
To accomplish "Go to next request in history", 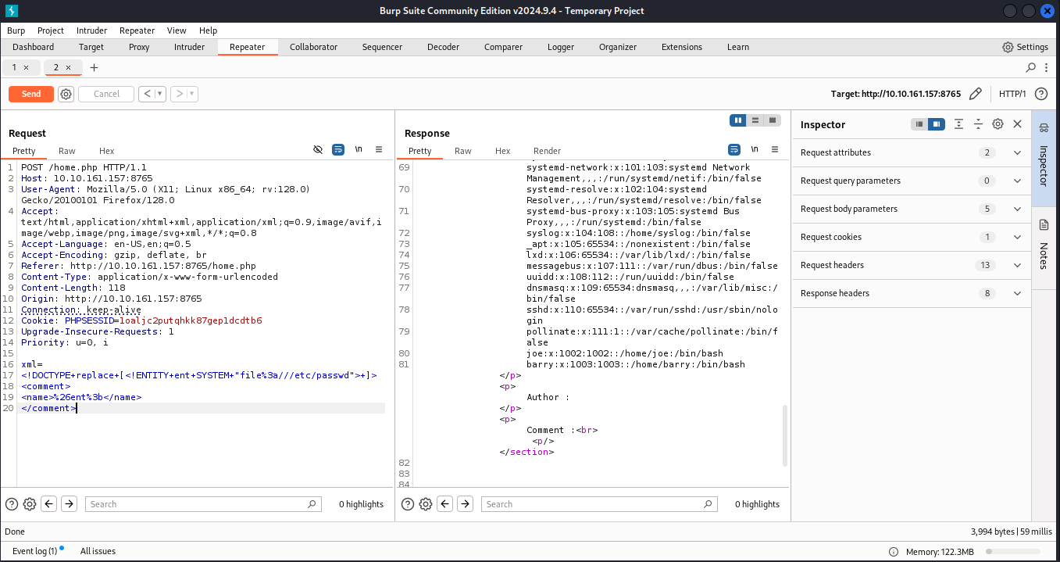I will [179, 94].
